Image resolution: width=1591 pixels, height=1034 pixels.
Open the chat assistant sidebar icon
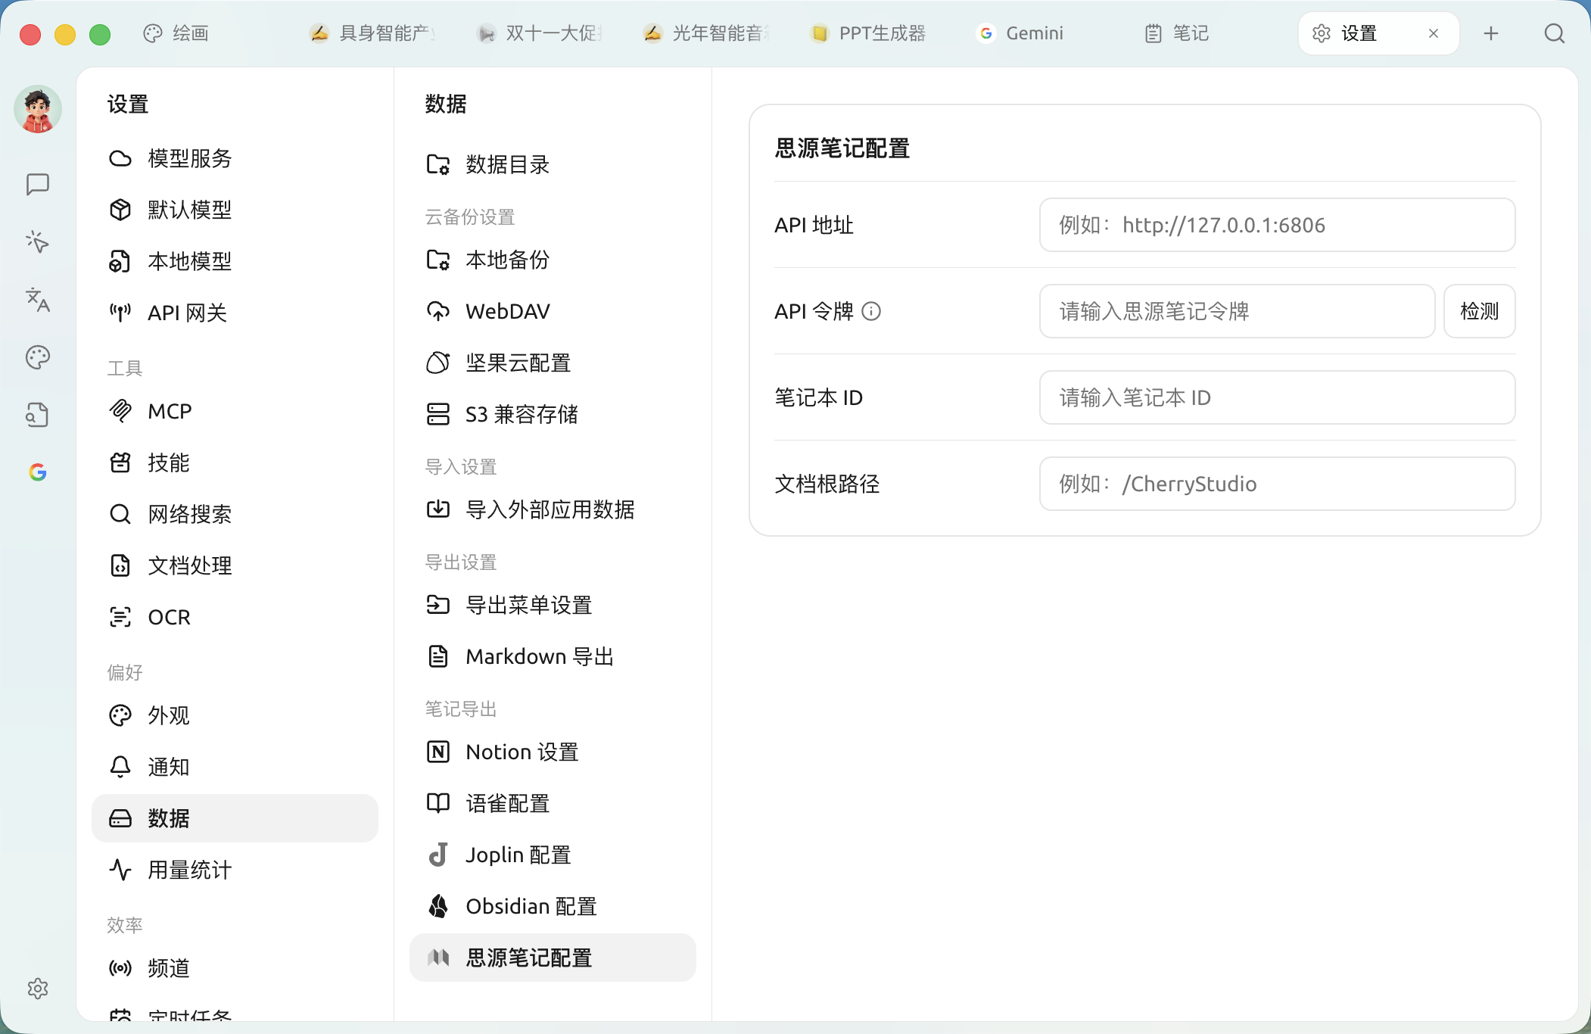point(37,184)
